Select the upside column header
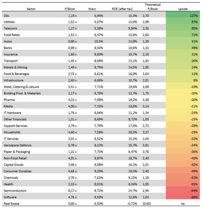The width and height of the screenshot is (203, 211). tap(183, 9)
